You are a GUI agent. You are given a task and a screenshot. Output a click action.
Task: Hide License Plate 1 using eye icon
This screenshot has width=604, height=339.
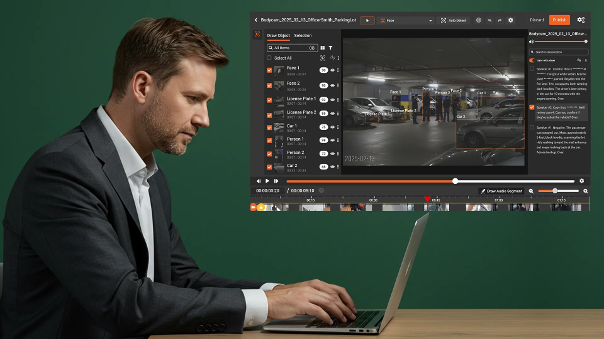[332, 100]
